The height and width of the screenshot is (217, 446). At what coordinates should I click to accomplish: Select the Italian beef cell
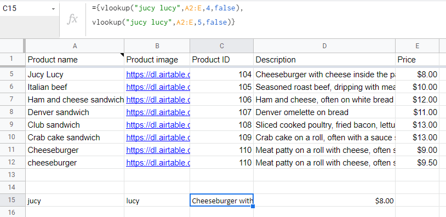pos(75,87)
